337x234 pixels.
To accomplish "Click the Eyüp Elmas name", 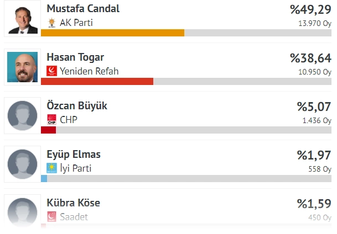I will click(x=74, y=155).
